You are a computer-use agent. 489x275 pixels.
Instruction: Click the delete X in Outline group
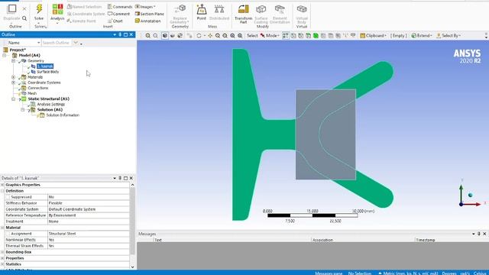(24, 8)
